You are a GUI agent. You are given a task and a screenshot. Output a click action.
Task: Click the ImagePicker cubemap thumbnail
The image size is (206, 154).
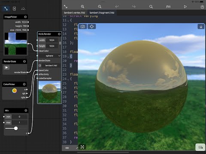(16, 44)
